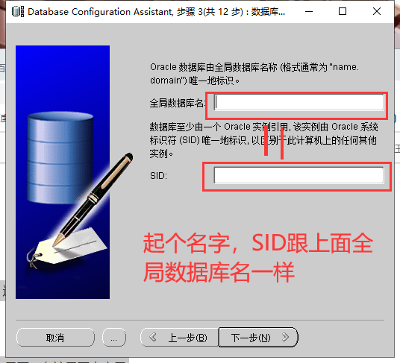Viewport: 400px width, 363px height.
Task: Click the SID: label
Action: click(158, 176)
